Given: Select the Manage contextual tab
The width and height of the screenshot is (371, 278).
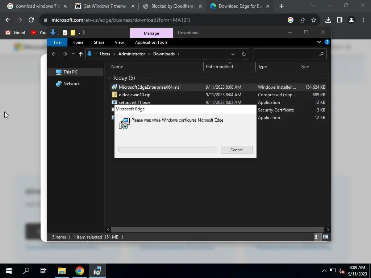Looking at the screenshot, I should 151,33.
